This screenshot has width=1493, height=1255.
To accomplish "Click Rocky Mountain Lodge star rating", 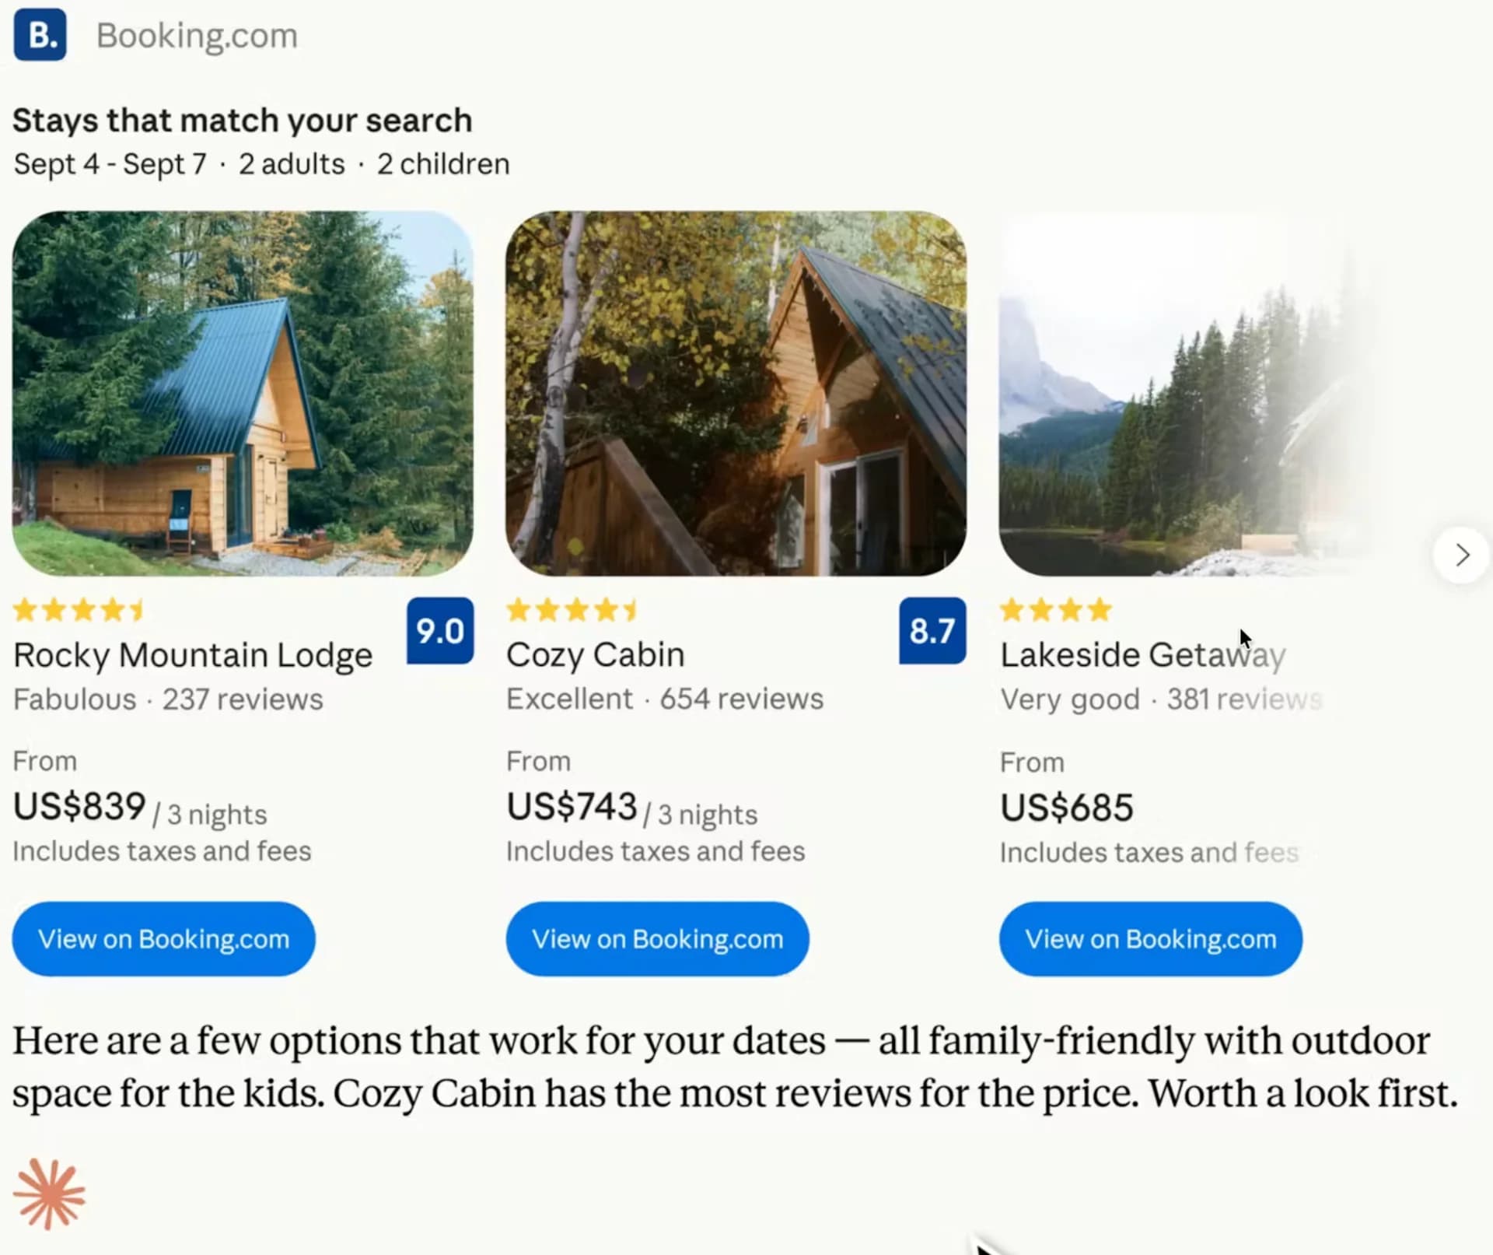I will click(x=79, y=610).
